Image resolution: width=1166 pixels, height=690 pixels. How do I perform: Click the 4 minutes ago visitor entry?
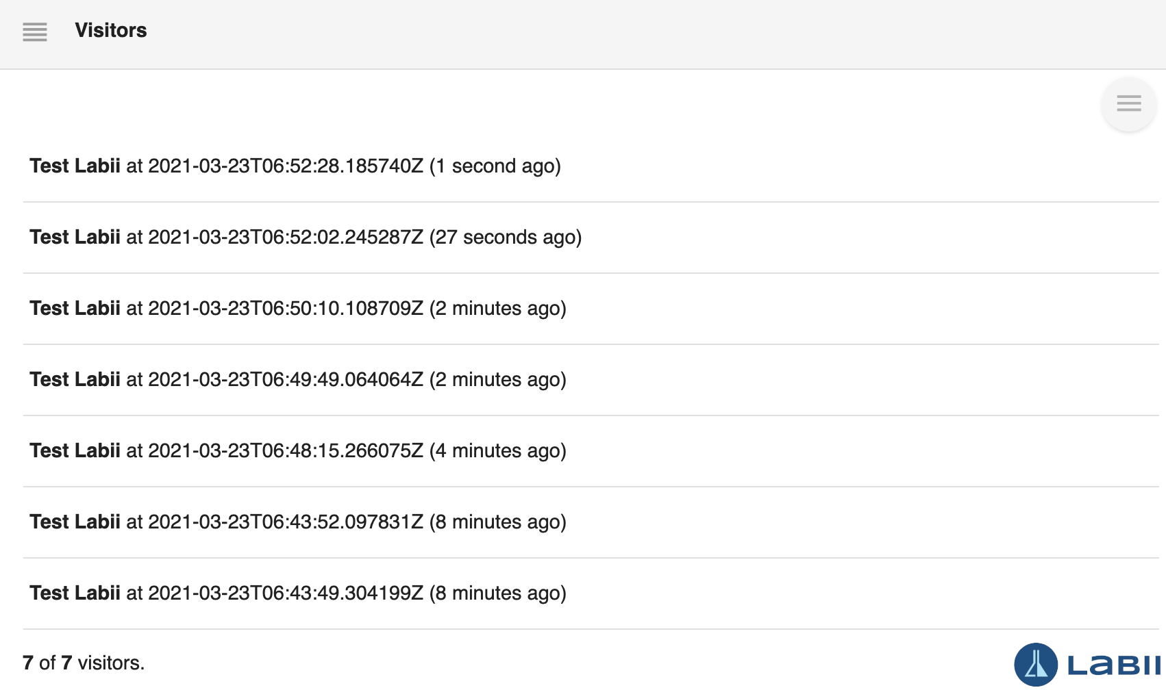click(x=297, y=450)
